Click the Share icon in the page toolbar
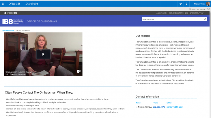 tap(190, 9)
